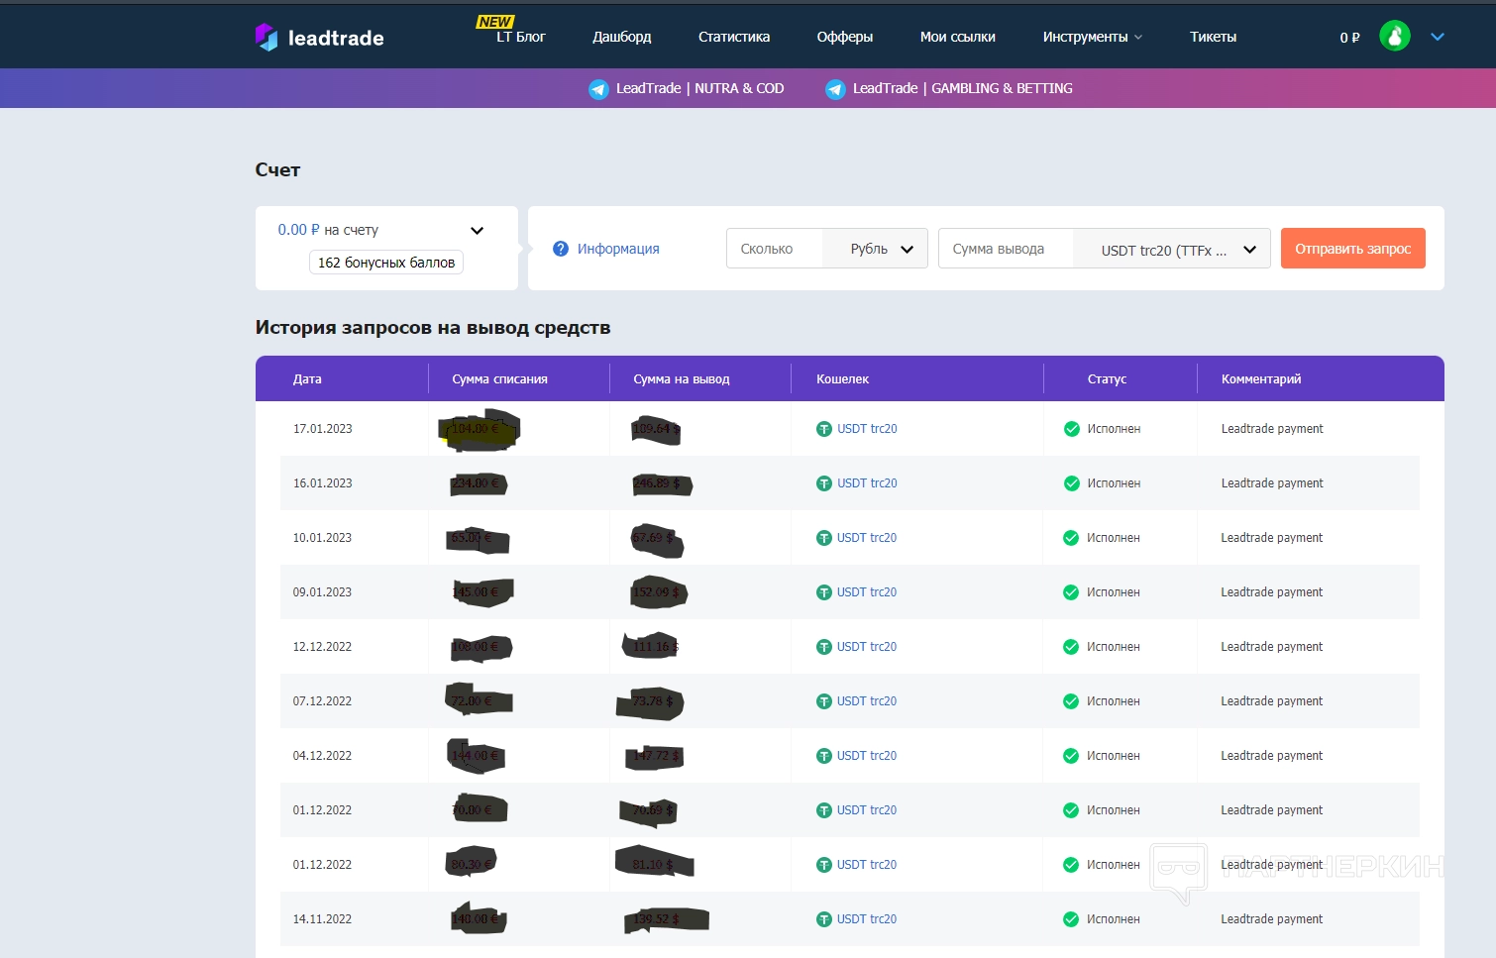Select the date 12.12.2022

click(322, 647)
